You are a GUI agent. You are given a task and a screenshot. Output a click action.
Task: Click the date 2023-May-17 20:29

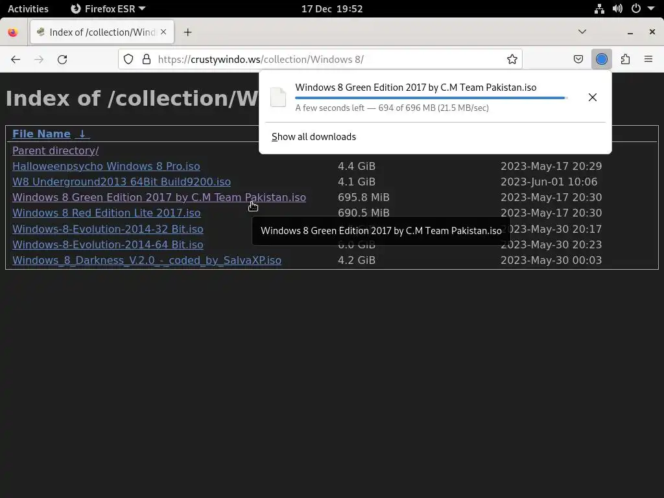pyautogui.click(x=551, y=166)
